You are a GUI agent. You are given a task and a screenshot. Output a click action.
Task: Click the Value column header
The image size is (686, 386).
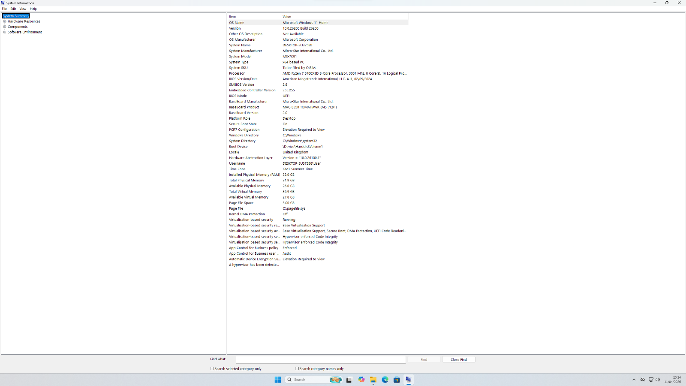[345, 17]
